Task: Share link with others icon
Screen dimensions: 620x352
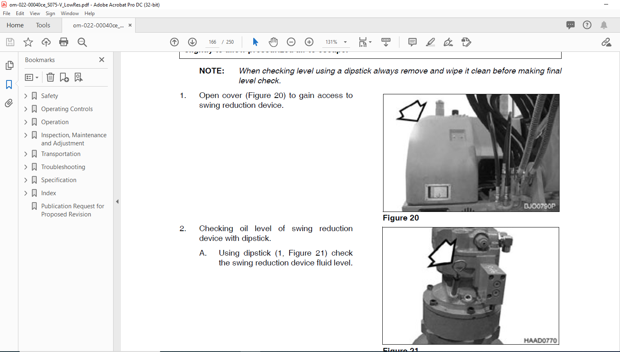Action: point(607,42)
